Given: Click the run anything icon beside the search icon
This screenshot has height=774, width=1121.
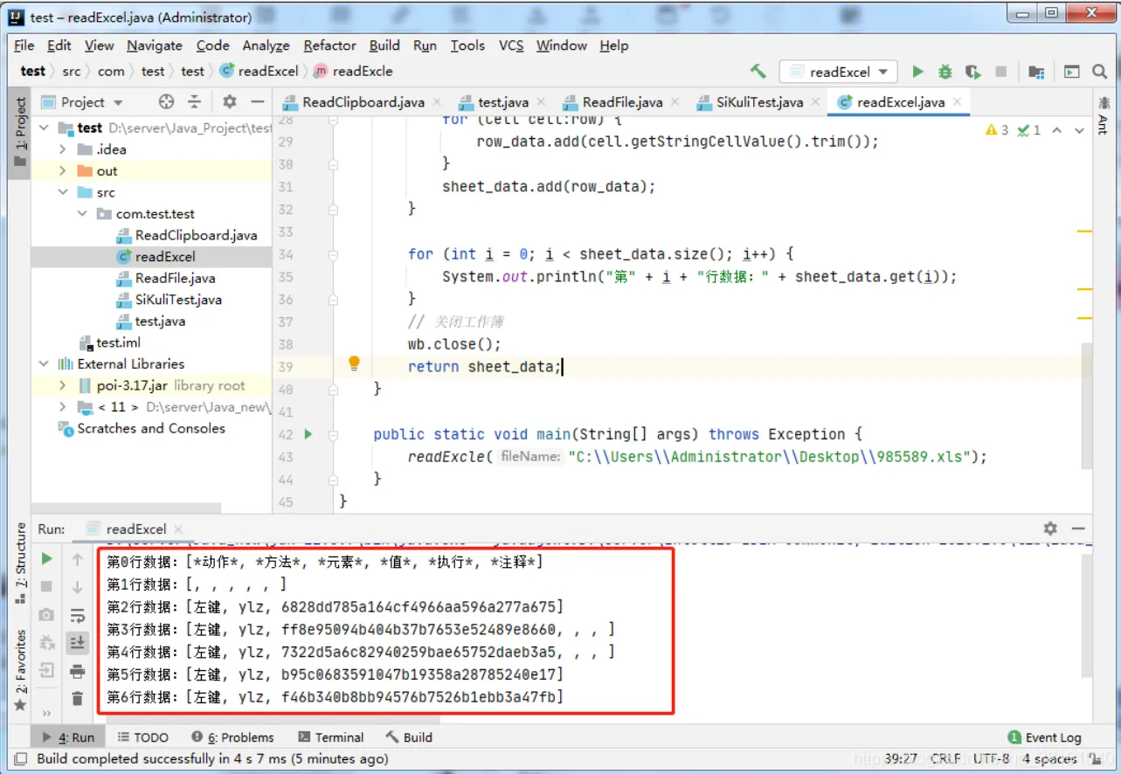Looking at the screenshot, I should [1072, 72].
